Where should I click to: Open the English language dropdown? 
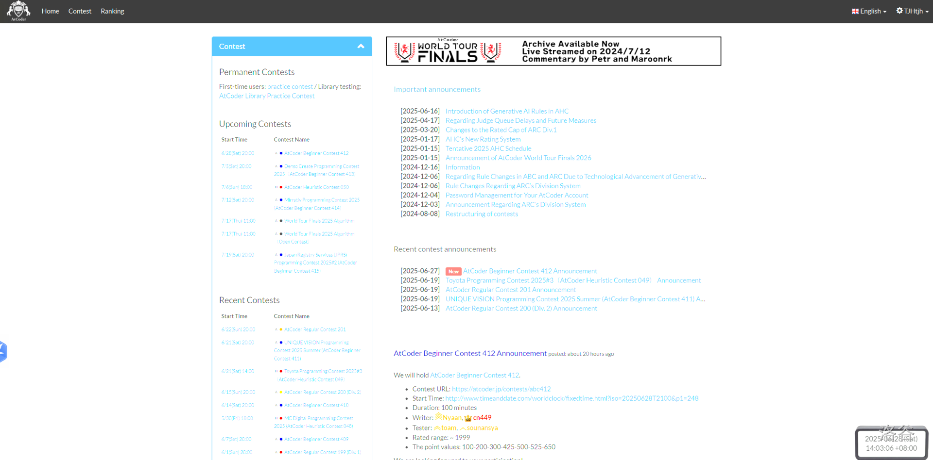pyautogui.click(x=869, y=11)
